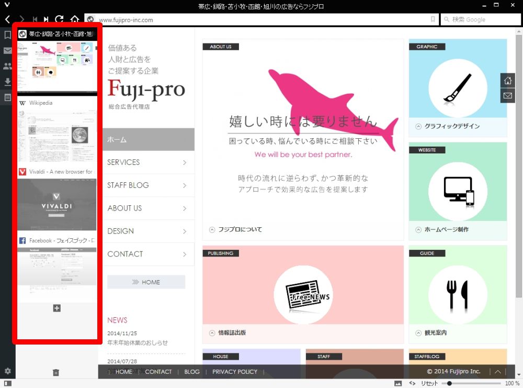
Task: Click the floating mail icon on page
Action: click(x=508, y=95)
